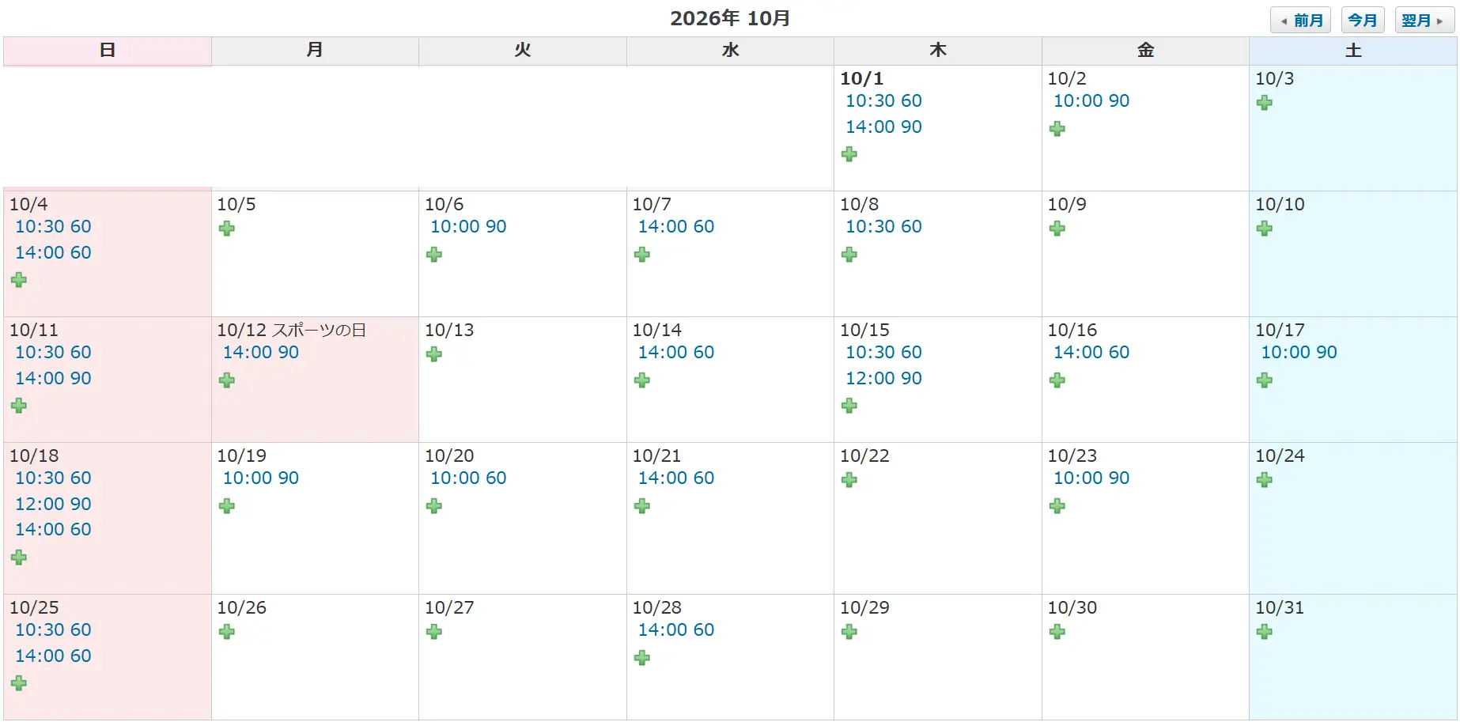Viewport: 1460px width, 722px height.
Task: Click the plus icon on 10/1
Action: click(849, 154)
